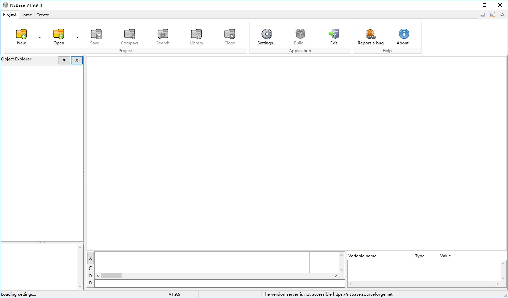
Task: Close the Object Explorer panel
Action: 77,60
